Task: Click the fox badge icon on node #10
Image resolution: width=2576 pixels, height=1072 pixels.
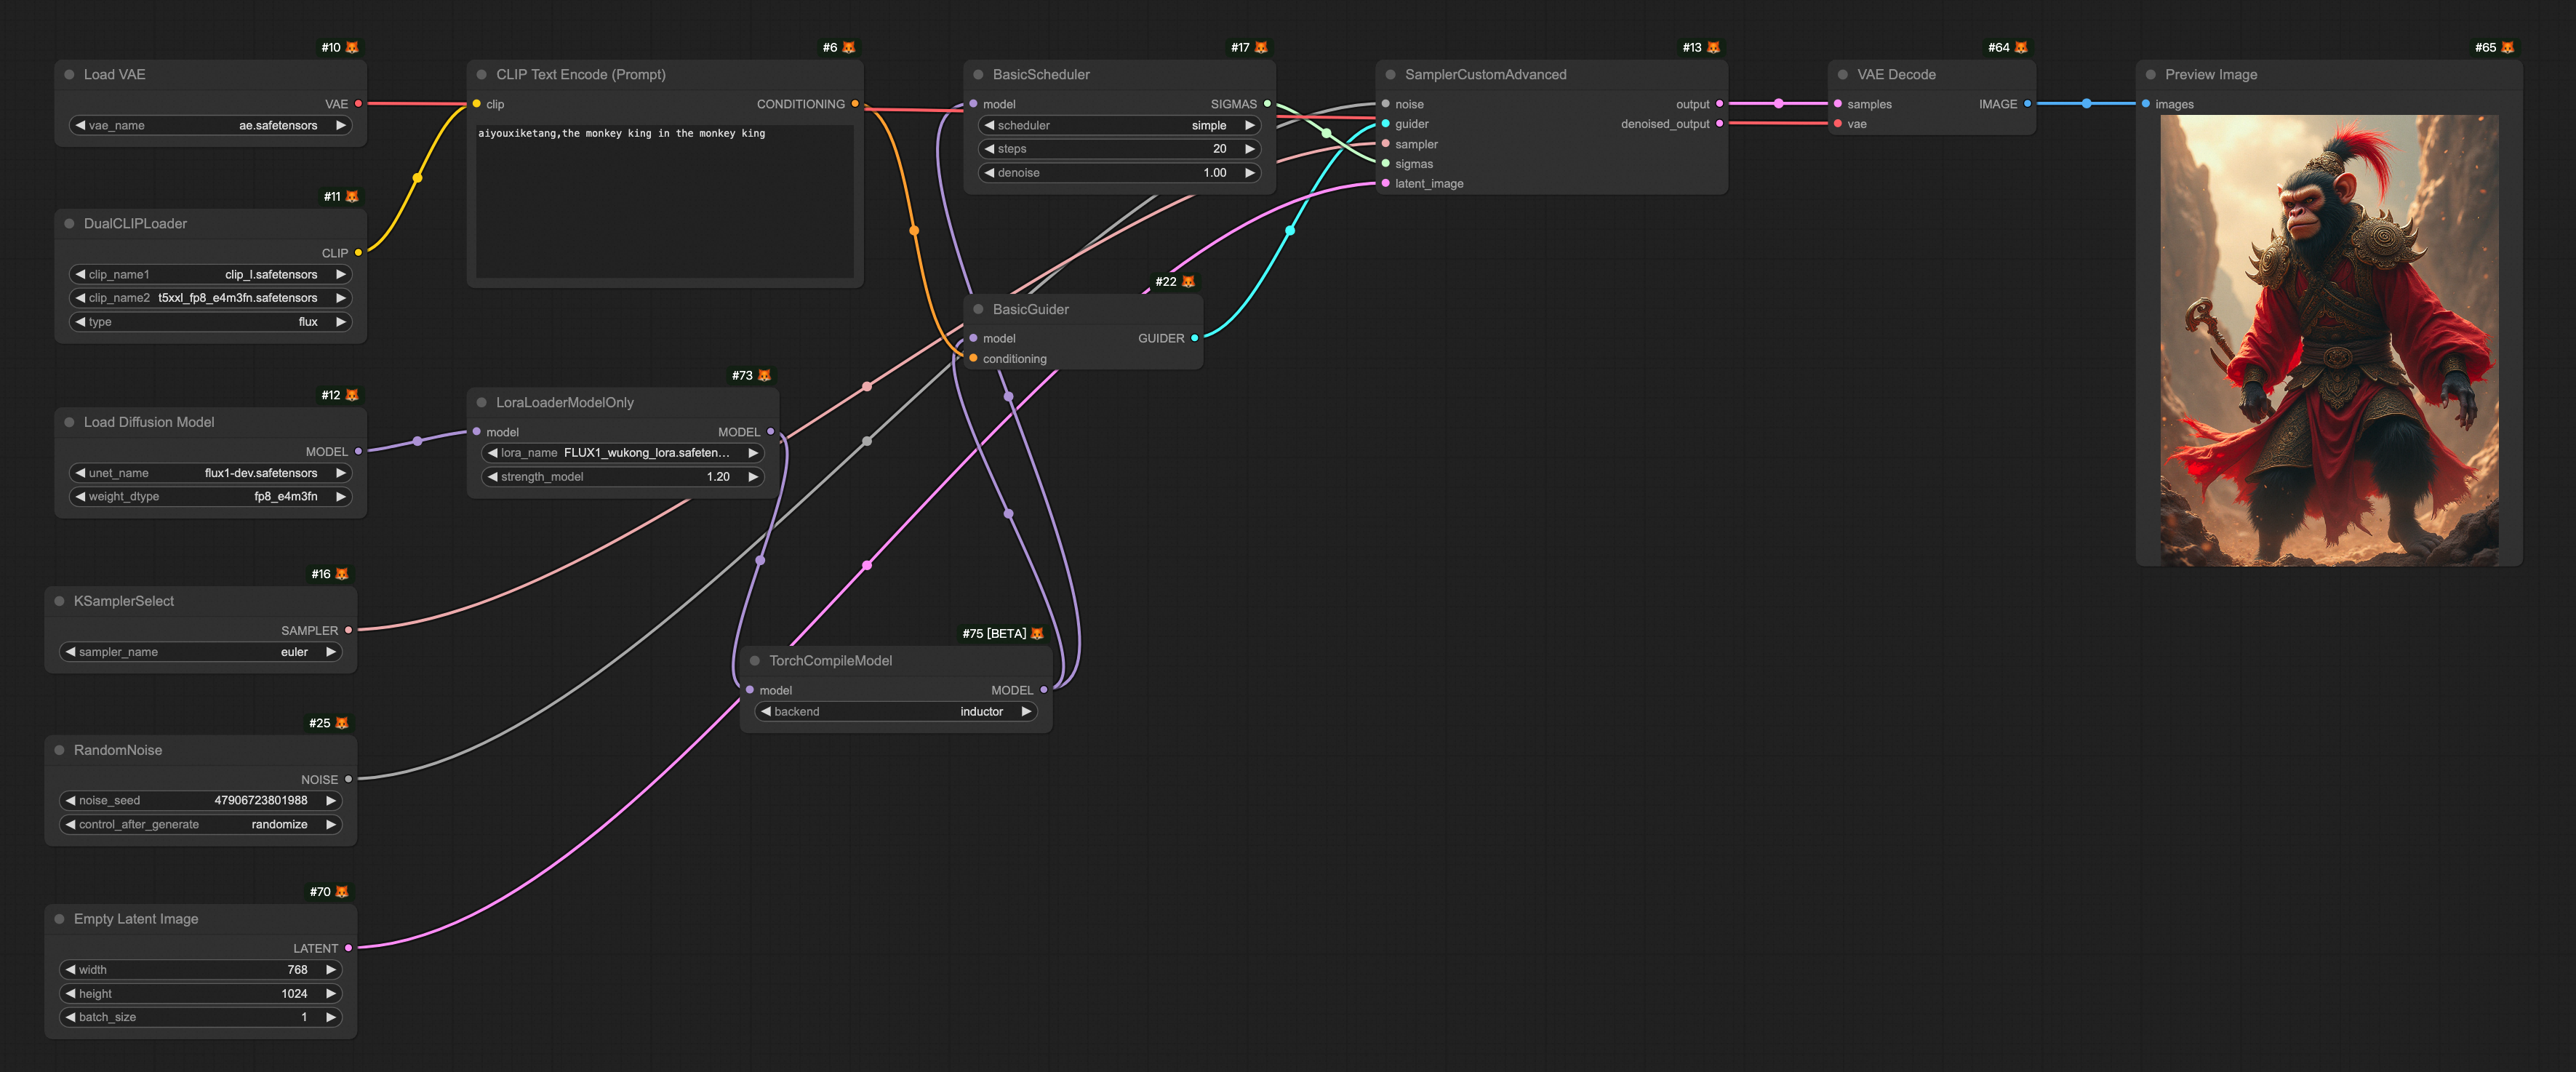Action: point(352,48)
